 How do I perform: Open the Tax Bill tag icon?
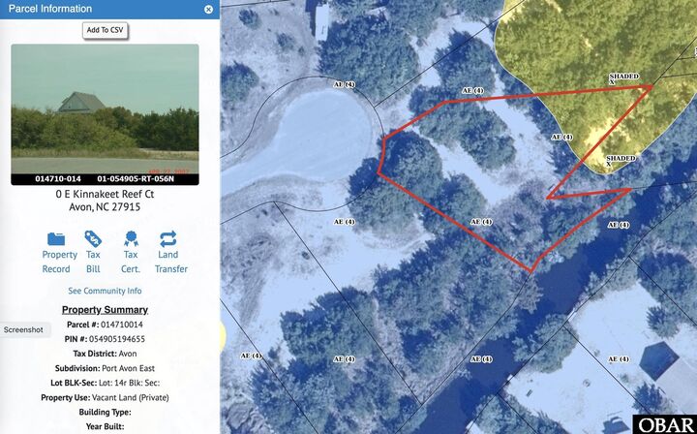click(93, 238)
